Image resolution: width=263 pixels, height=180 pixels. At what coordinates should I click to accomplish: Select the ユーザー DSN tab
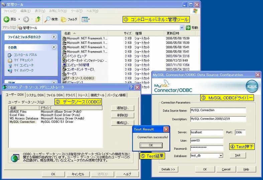(15, 95)
